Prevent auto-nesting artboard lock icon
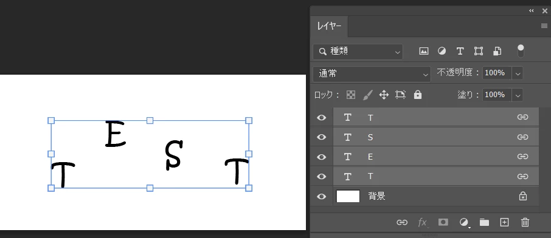Image resolution: width=551 pixels, height=238 pixels. point(400,95)
